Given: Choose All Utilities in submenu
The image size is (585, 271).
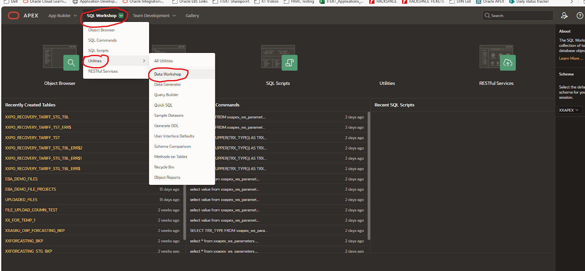Looking at the screenshot, I should (x=163, y=61).
